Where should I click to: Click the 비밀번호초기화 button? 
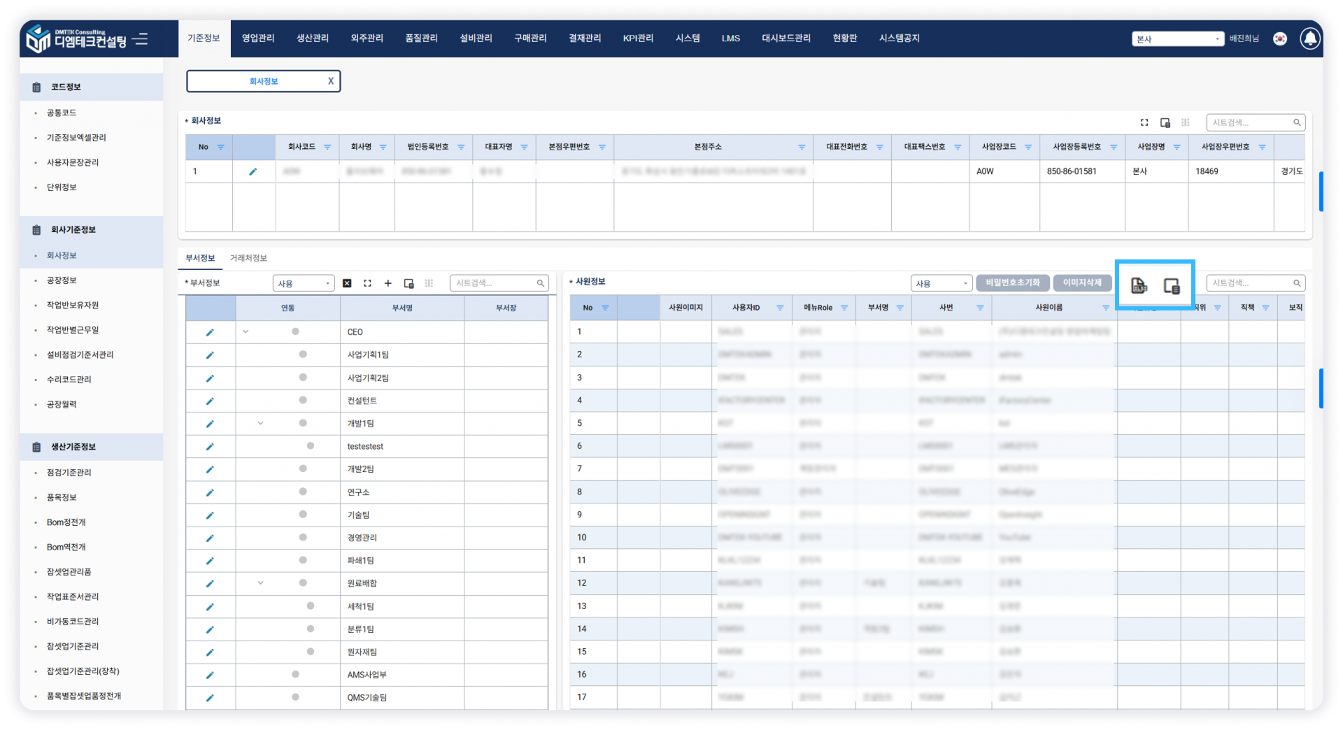[x=1012, y=282]
